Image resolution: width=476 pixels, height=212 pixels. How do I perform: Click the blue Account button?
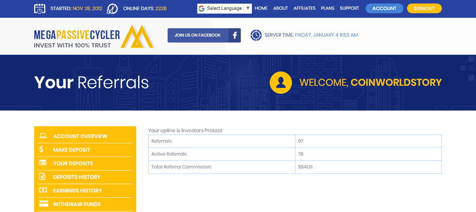tap(384, 8)
